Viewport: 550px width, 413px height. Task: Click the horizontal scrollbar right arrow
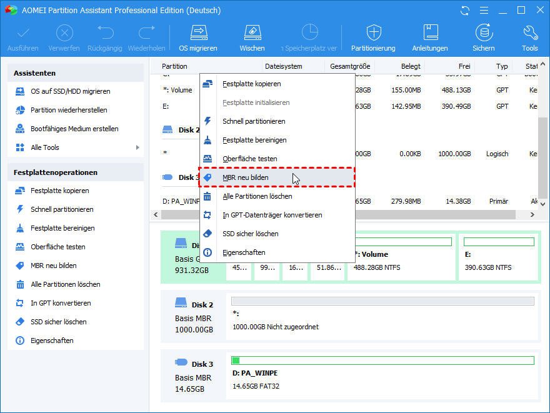532,214
